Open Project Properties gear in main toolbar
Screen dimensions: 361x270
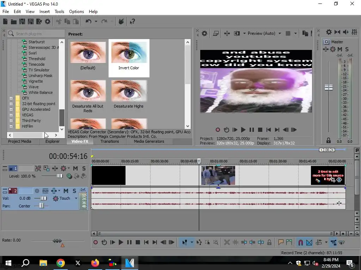(48, 21)
